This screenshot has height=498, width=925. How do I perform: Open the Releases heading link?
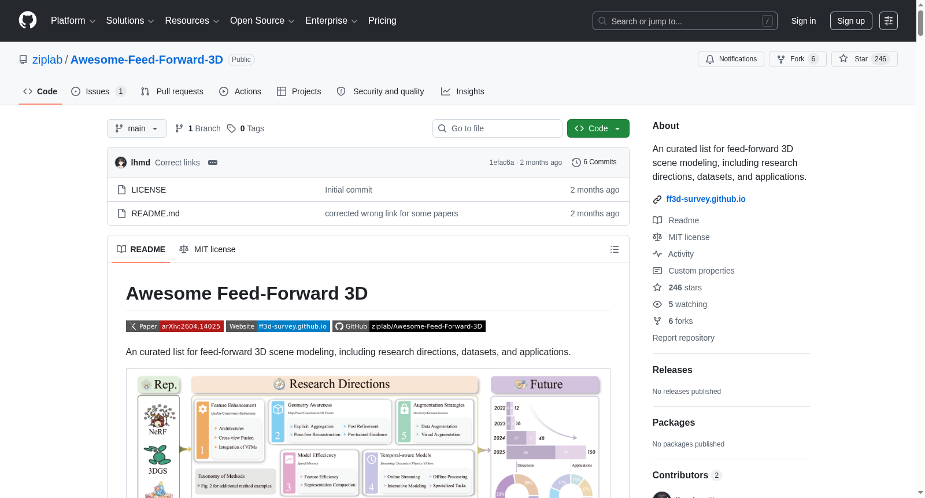(x=672, y=370)
